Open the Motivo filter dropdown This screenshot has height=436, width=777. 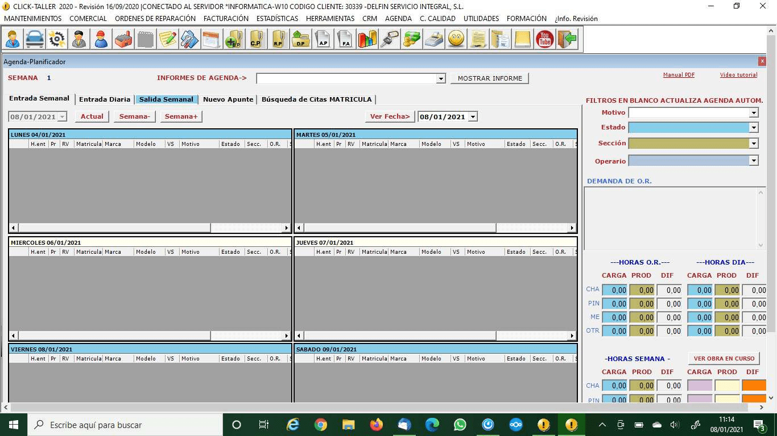pos(754,112)
